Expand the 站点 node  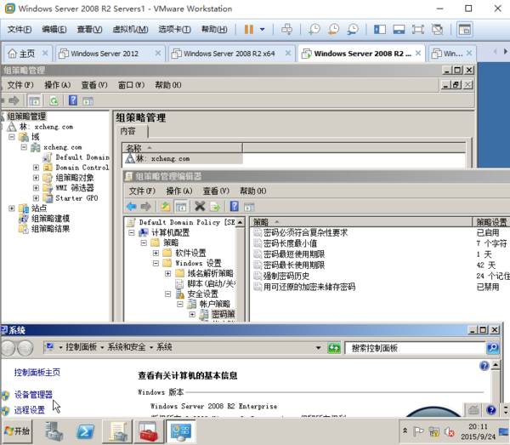pos(12,208)
